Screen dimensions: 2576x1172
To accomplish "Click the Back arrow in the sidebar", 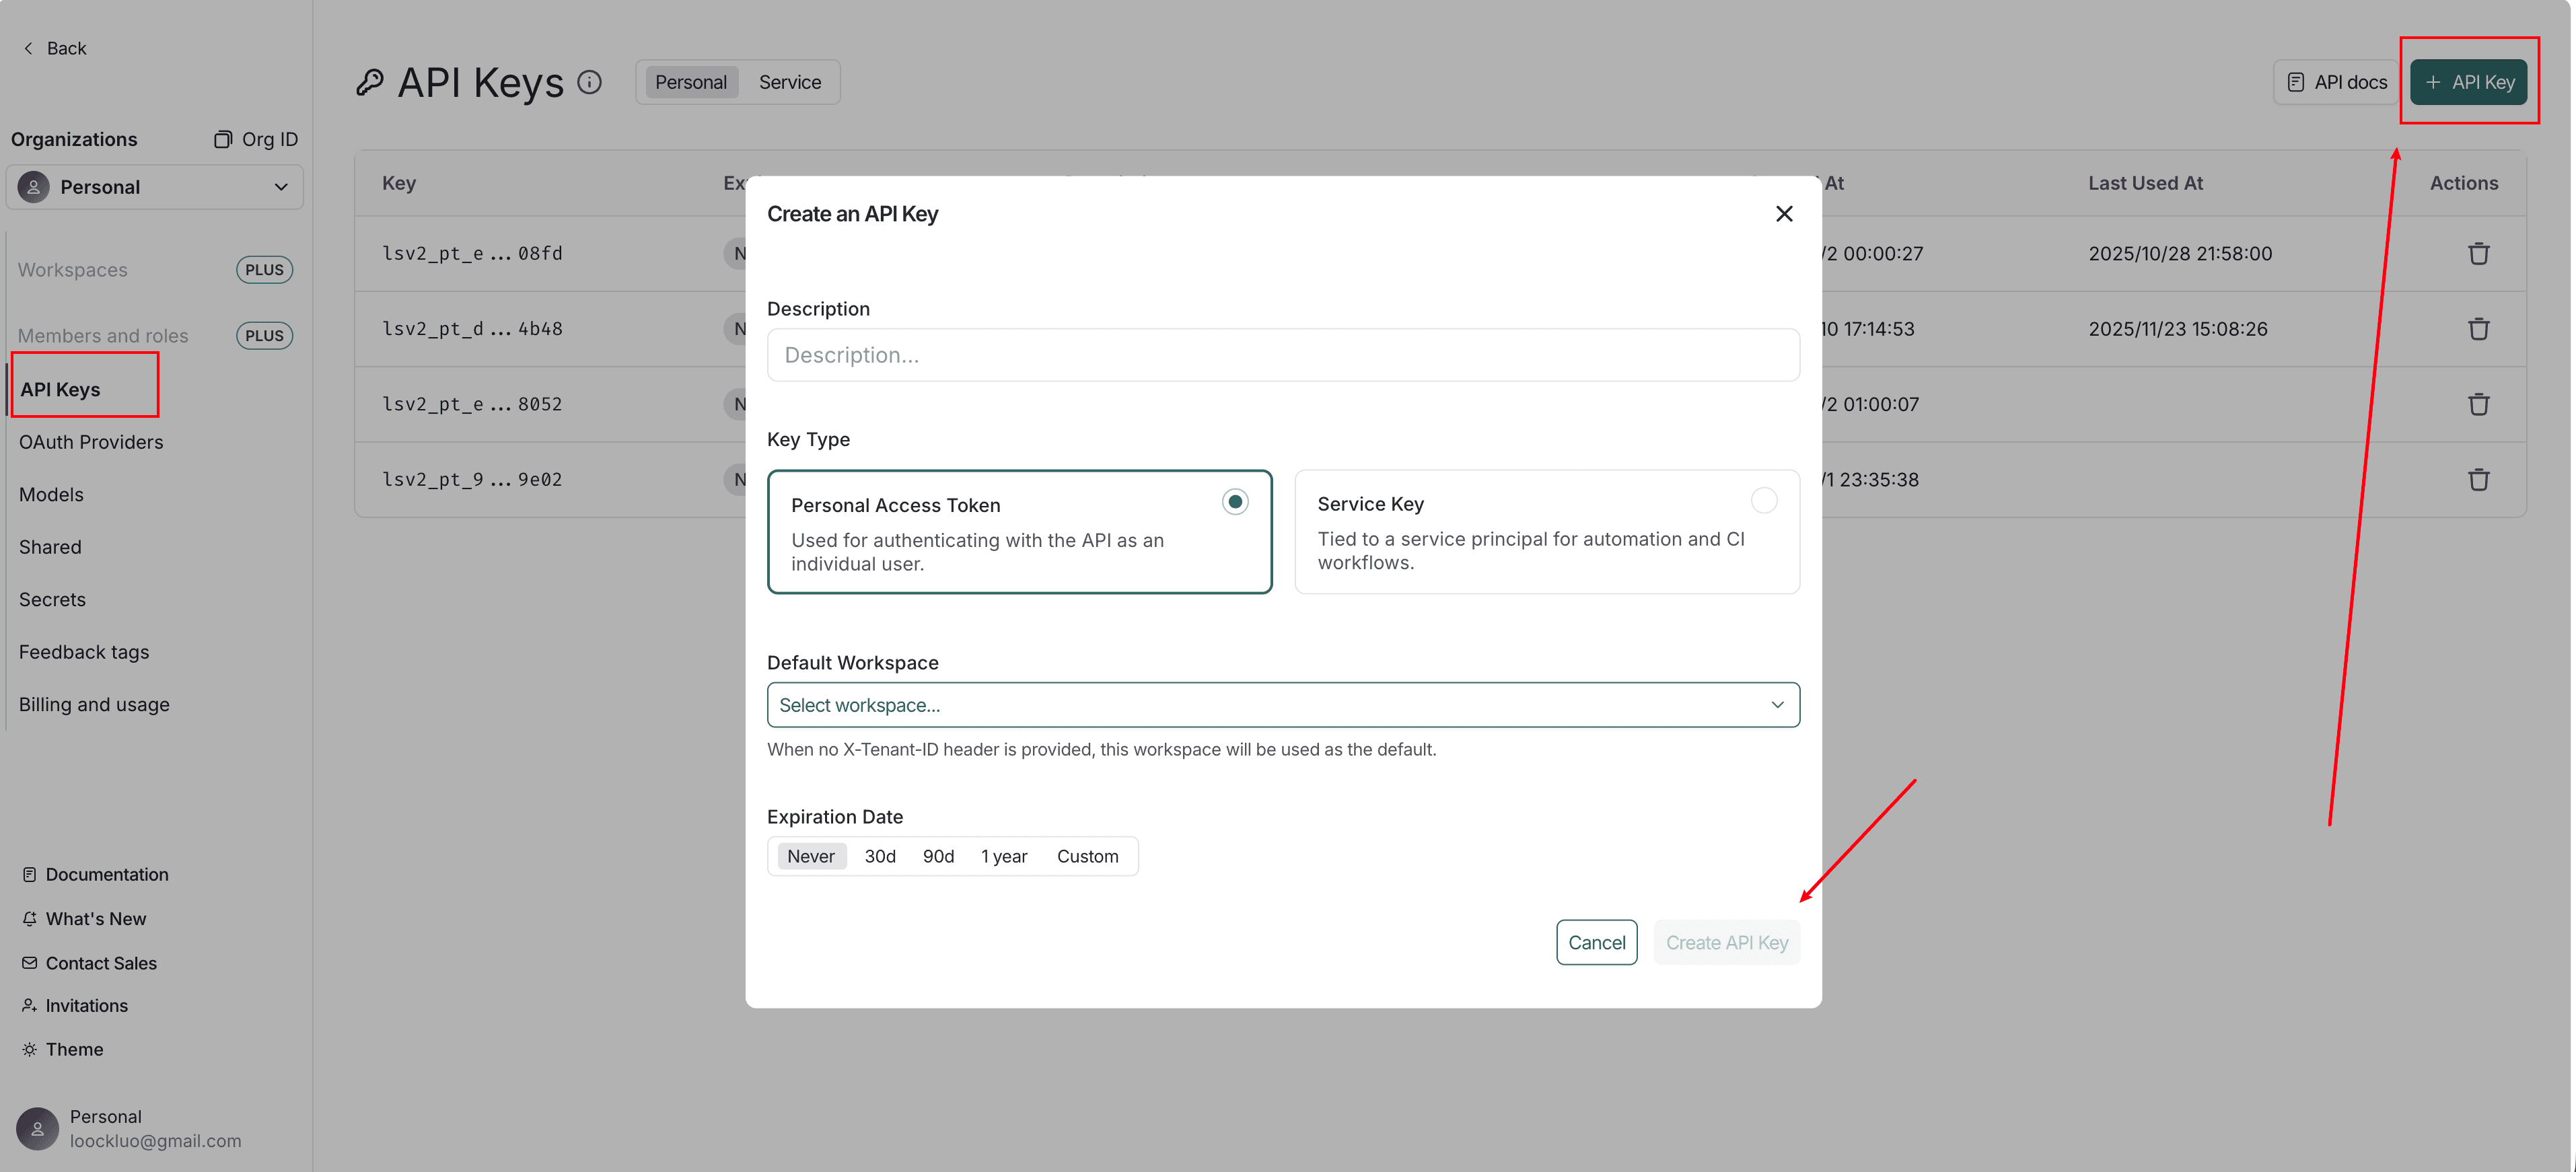I will coord(28,48).
